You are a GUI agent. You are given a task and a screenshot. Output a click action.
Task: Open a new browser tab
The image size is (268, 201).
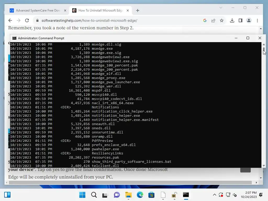pos(138,10)
